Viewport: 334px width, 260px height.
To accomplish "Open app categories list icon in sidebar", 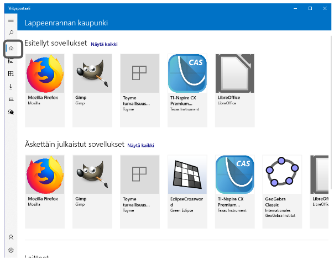I will [x=11, y=61].
